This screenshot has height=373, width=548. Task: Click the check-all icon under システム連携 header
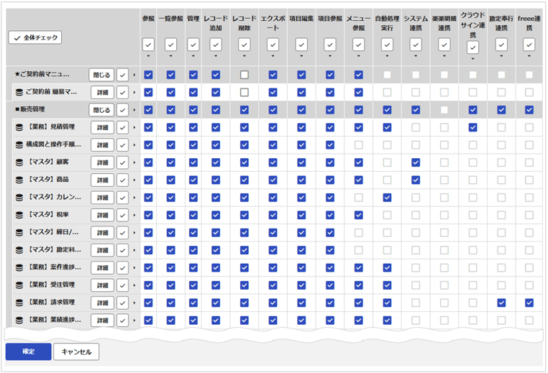[416, 45]
